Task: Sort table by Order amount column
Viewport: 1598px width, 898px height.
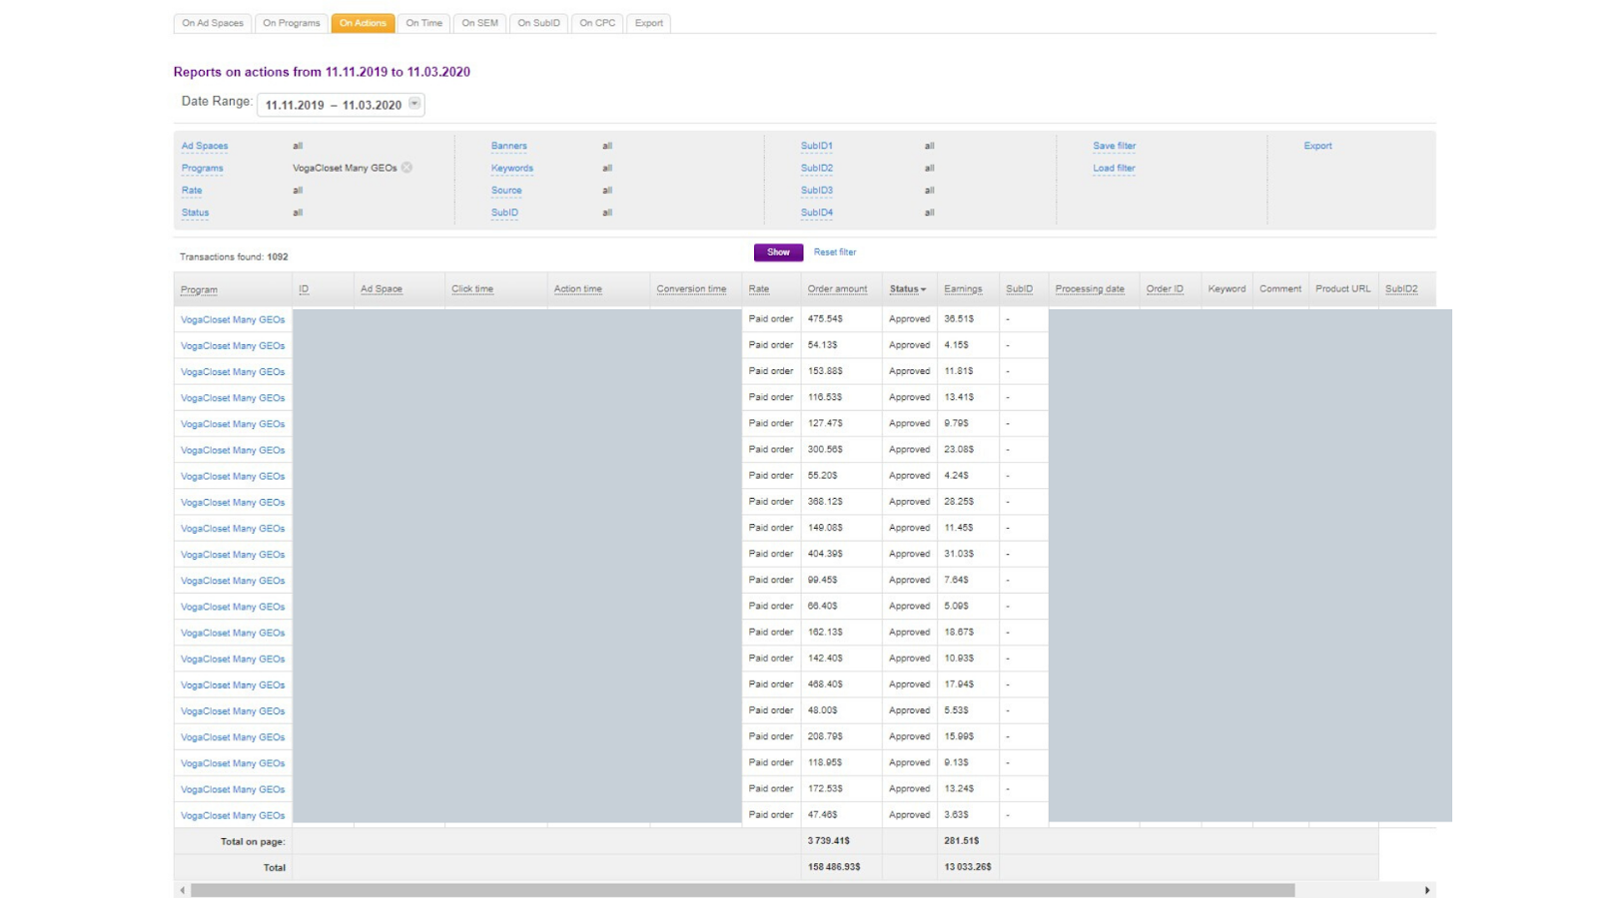Action: pos(837,289)
